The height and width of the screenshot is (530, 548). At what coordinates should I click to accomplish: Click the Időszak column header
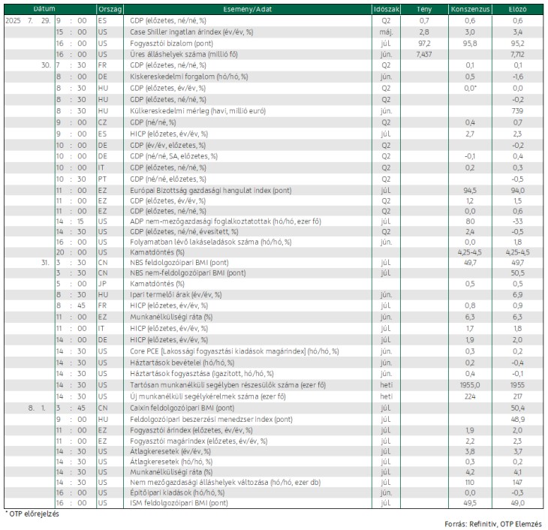coord(386,9)
